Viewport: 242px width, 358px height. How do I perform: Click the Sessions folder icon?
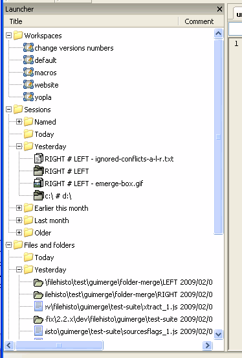click(x=18, y=110)
